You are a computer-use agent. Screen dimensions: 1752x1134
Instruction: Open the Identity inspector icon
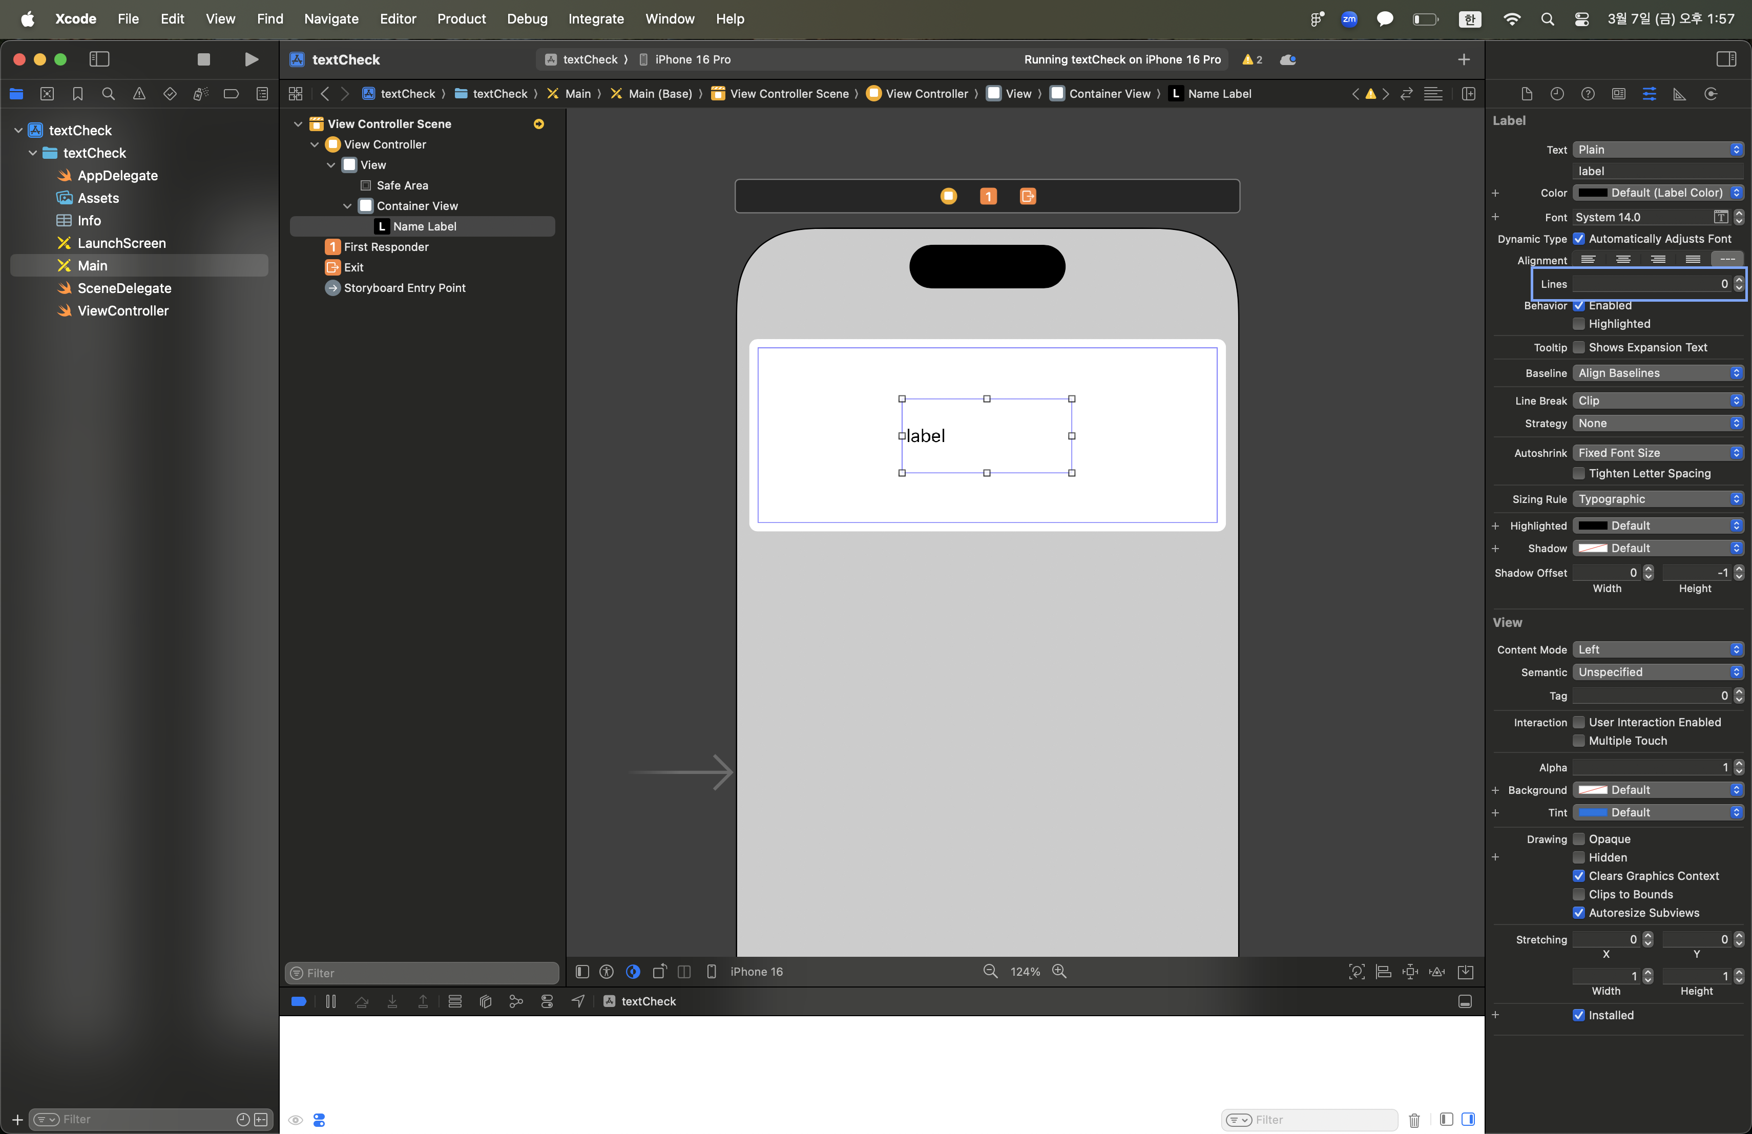1618,93
